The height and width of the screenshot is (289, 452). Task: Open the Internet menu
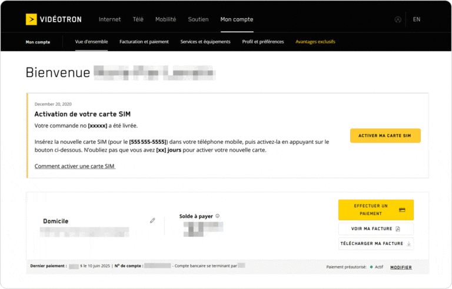(x=109, y=19)
